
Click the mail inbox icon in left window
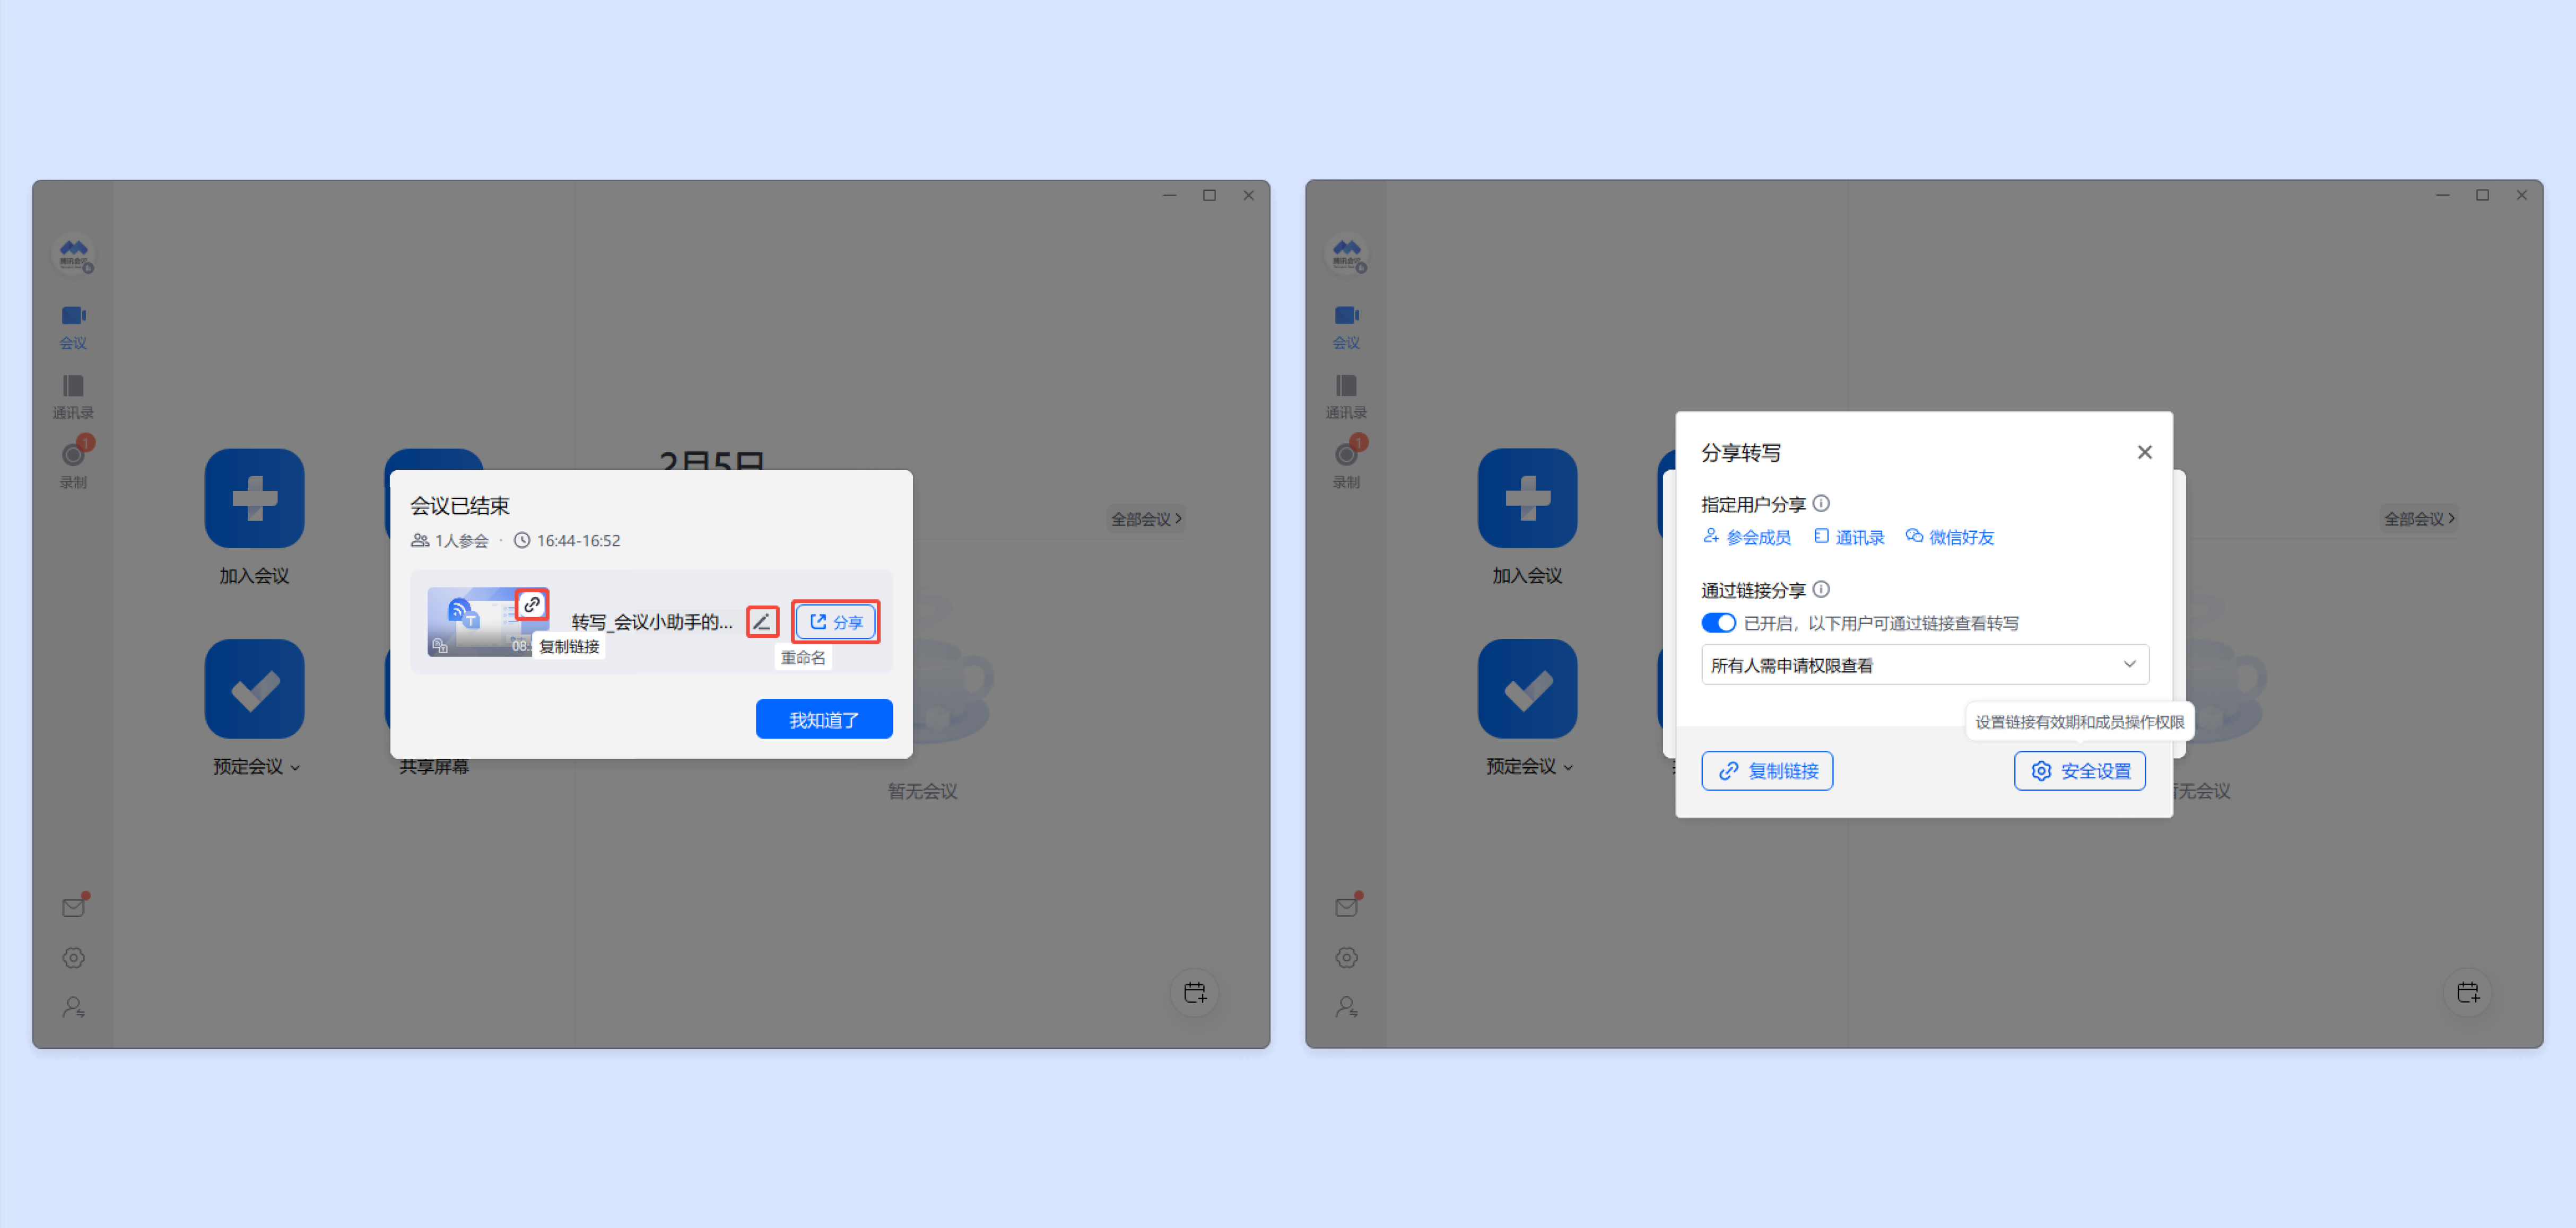[x=73, y=906]
